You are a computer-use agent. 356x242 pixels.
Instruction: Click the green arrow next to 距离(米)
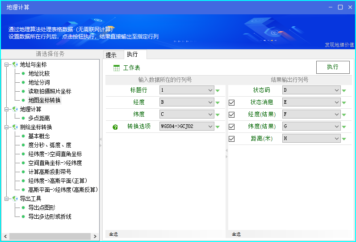coord(344,139)
